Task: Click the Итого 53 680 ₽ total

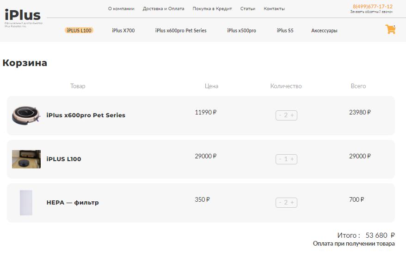Action: click(x=366, y=235)
